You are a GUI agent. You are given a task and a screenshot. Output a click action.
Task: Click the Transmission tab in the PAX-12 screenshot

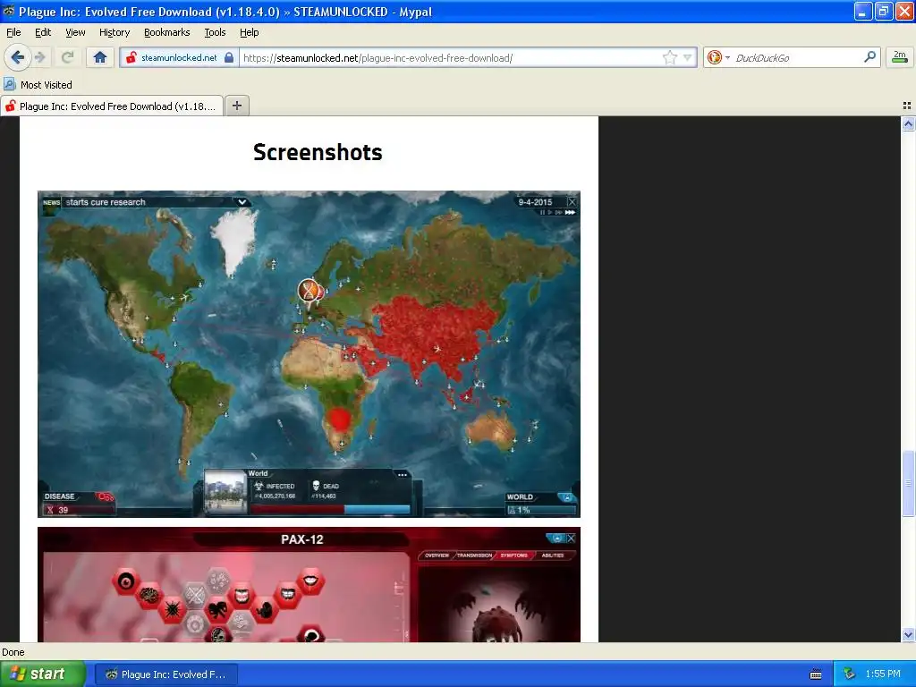474,555
